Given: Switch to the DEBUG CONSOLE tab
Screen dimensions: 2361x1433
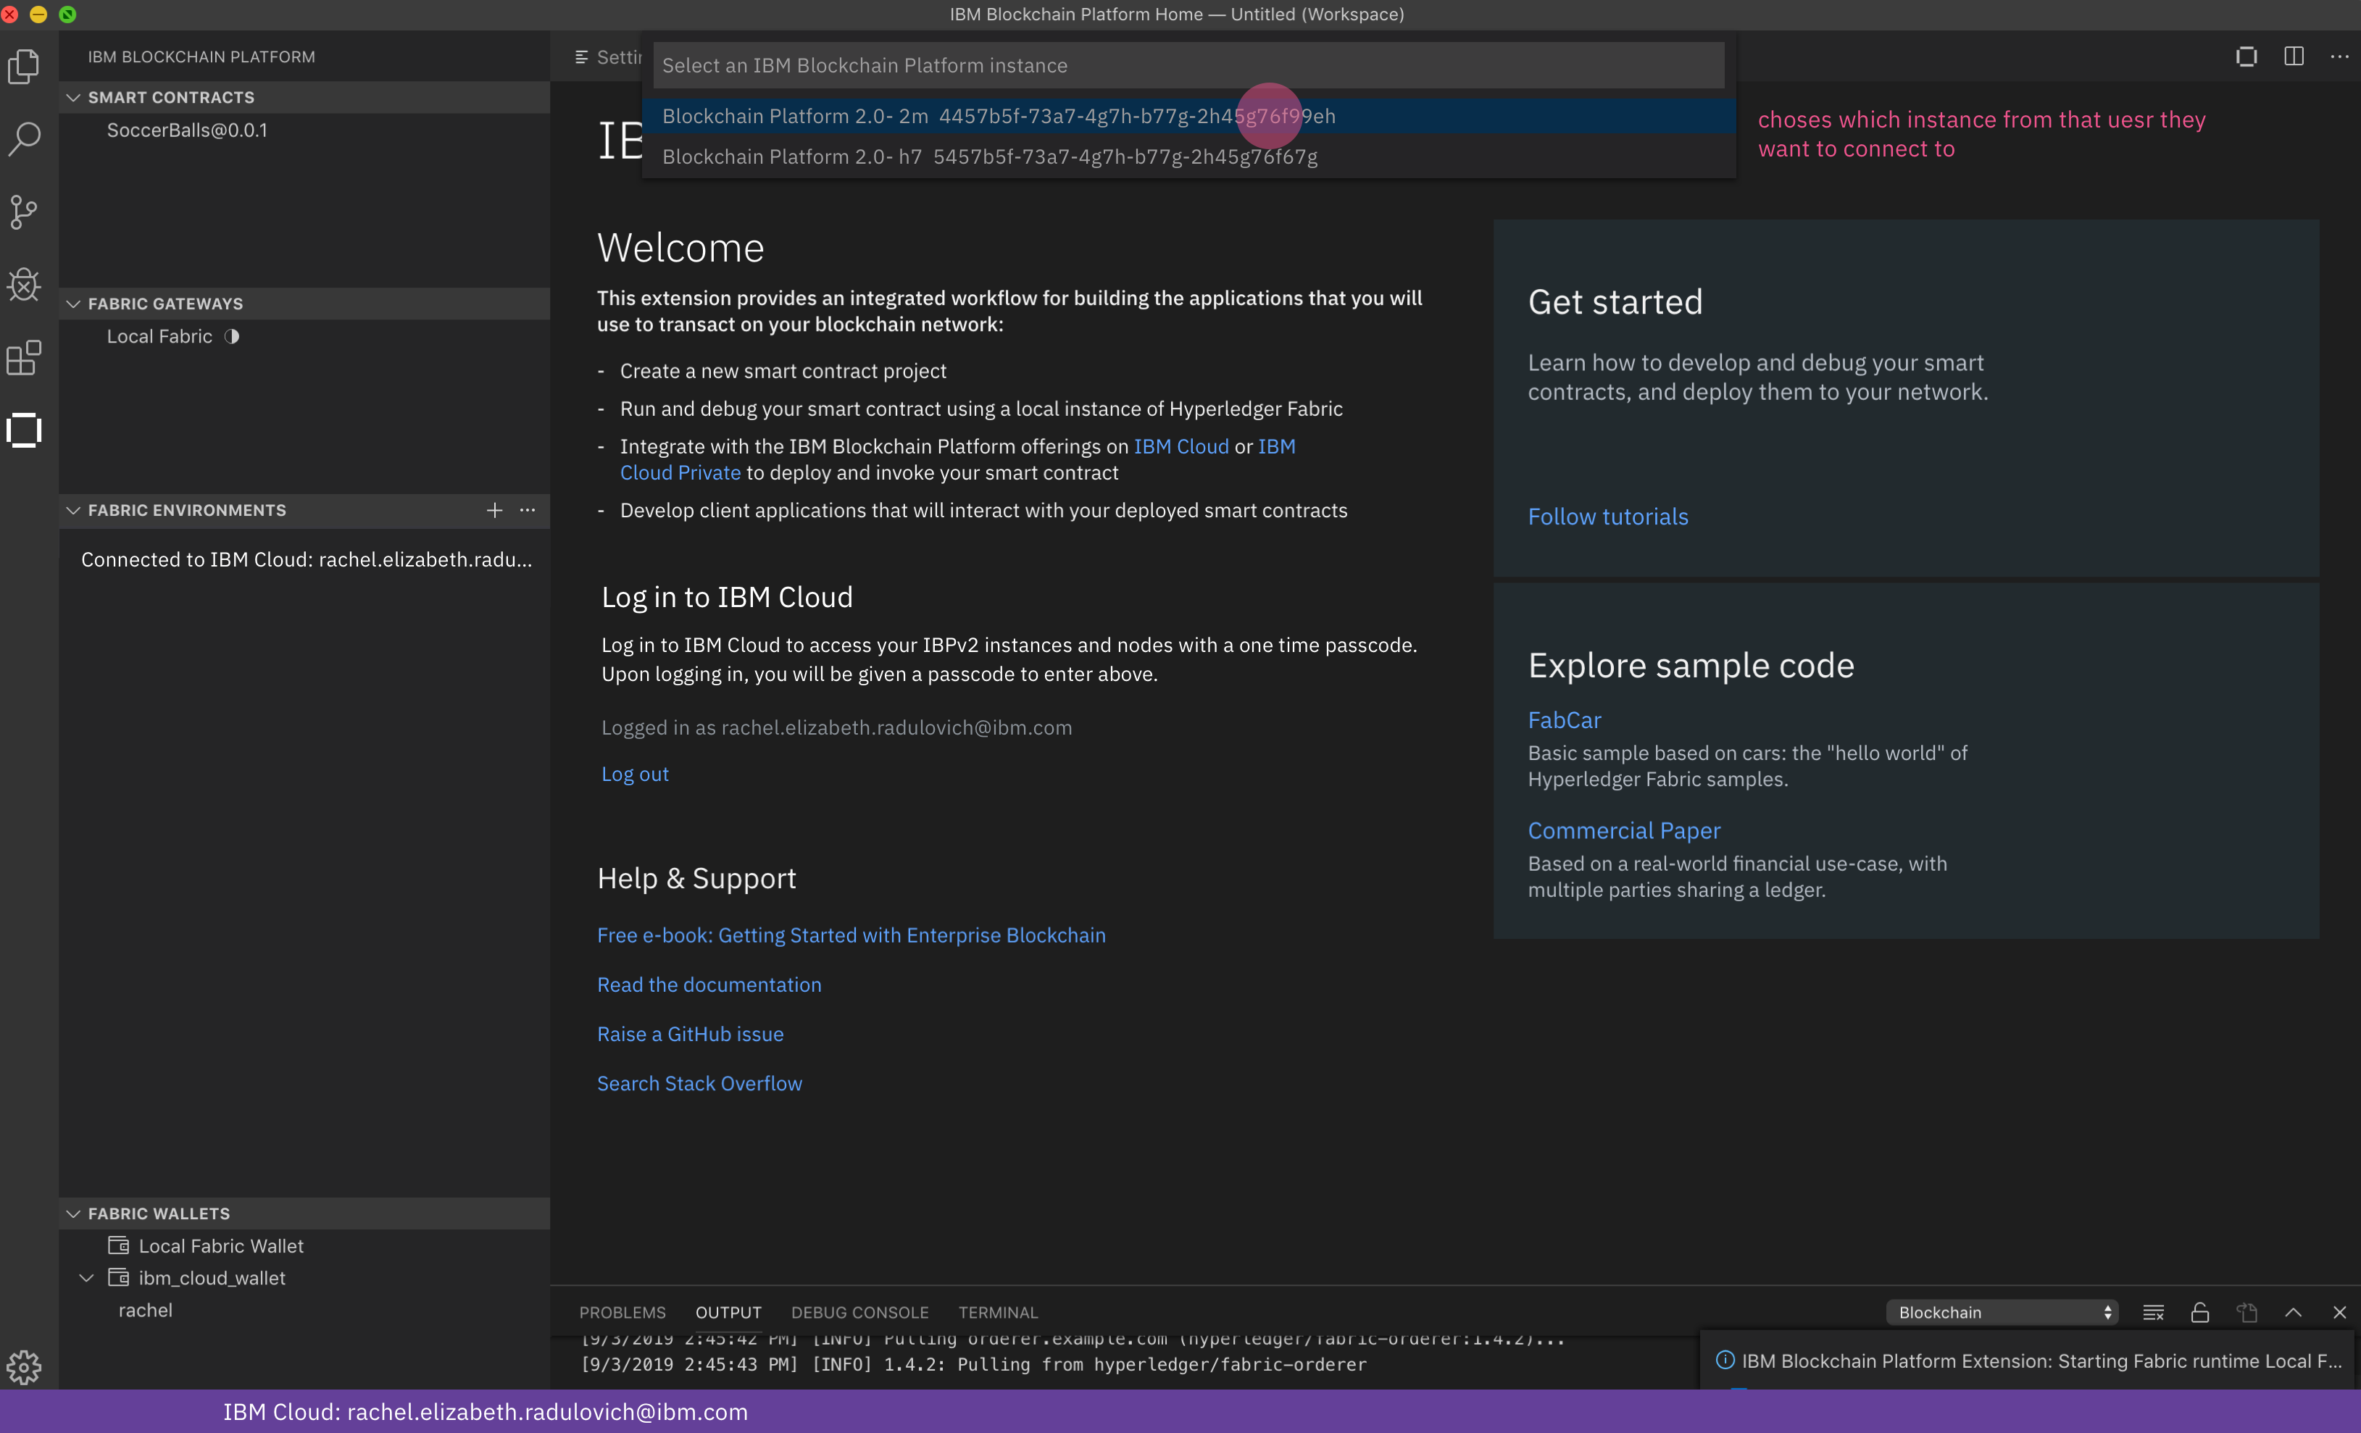Looking at the screenshot, I should (x=859, y=1312).
